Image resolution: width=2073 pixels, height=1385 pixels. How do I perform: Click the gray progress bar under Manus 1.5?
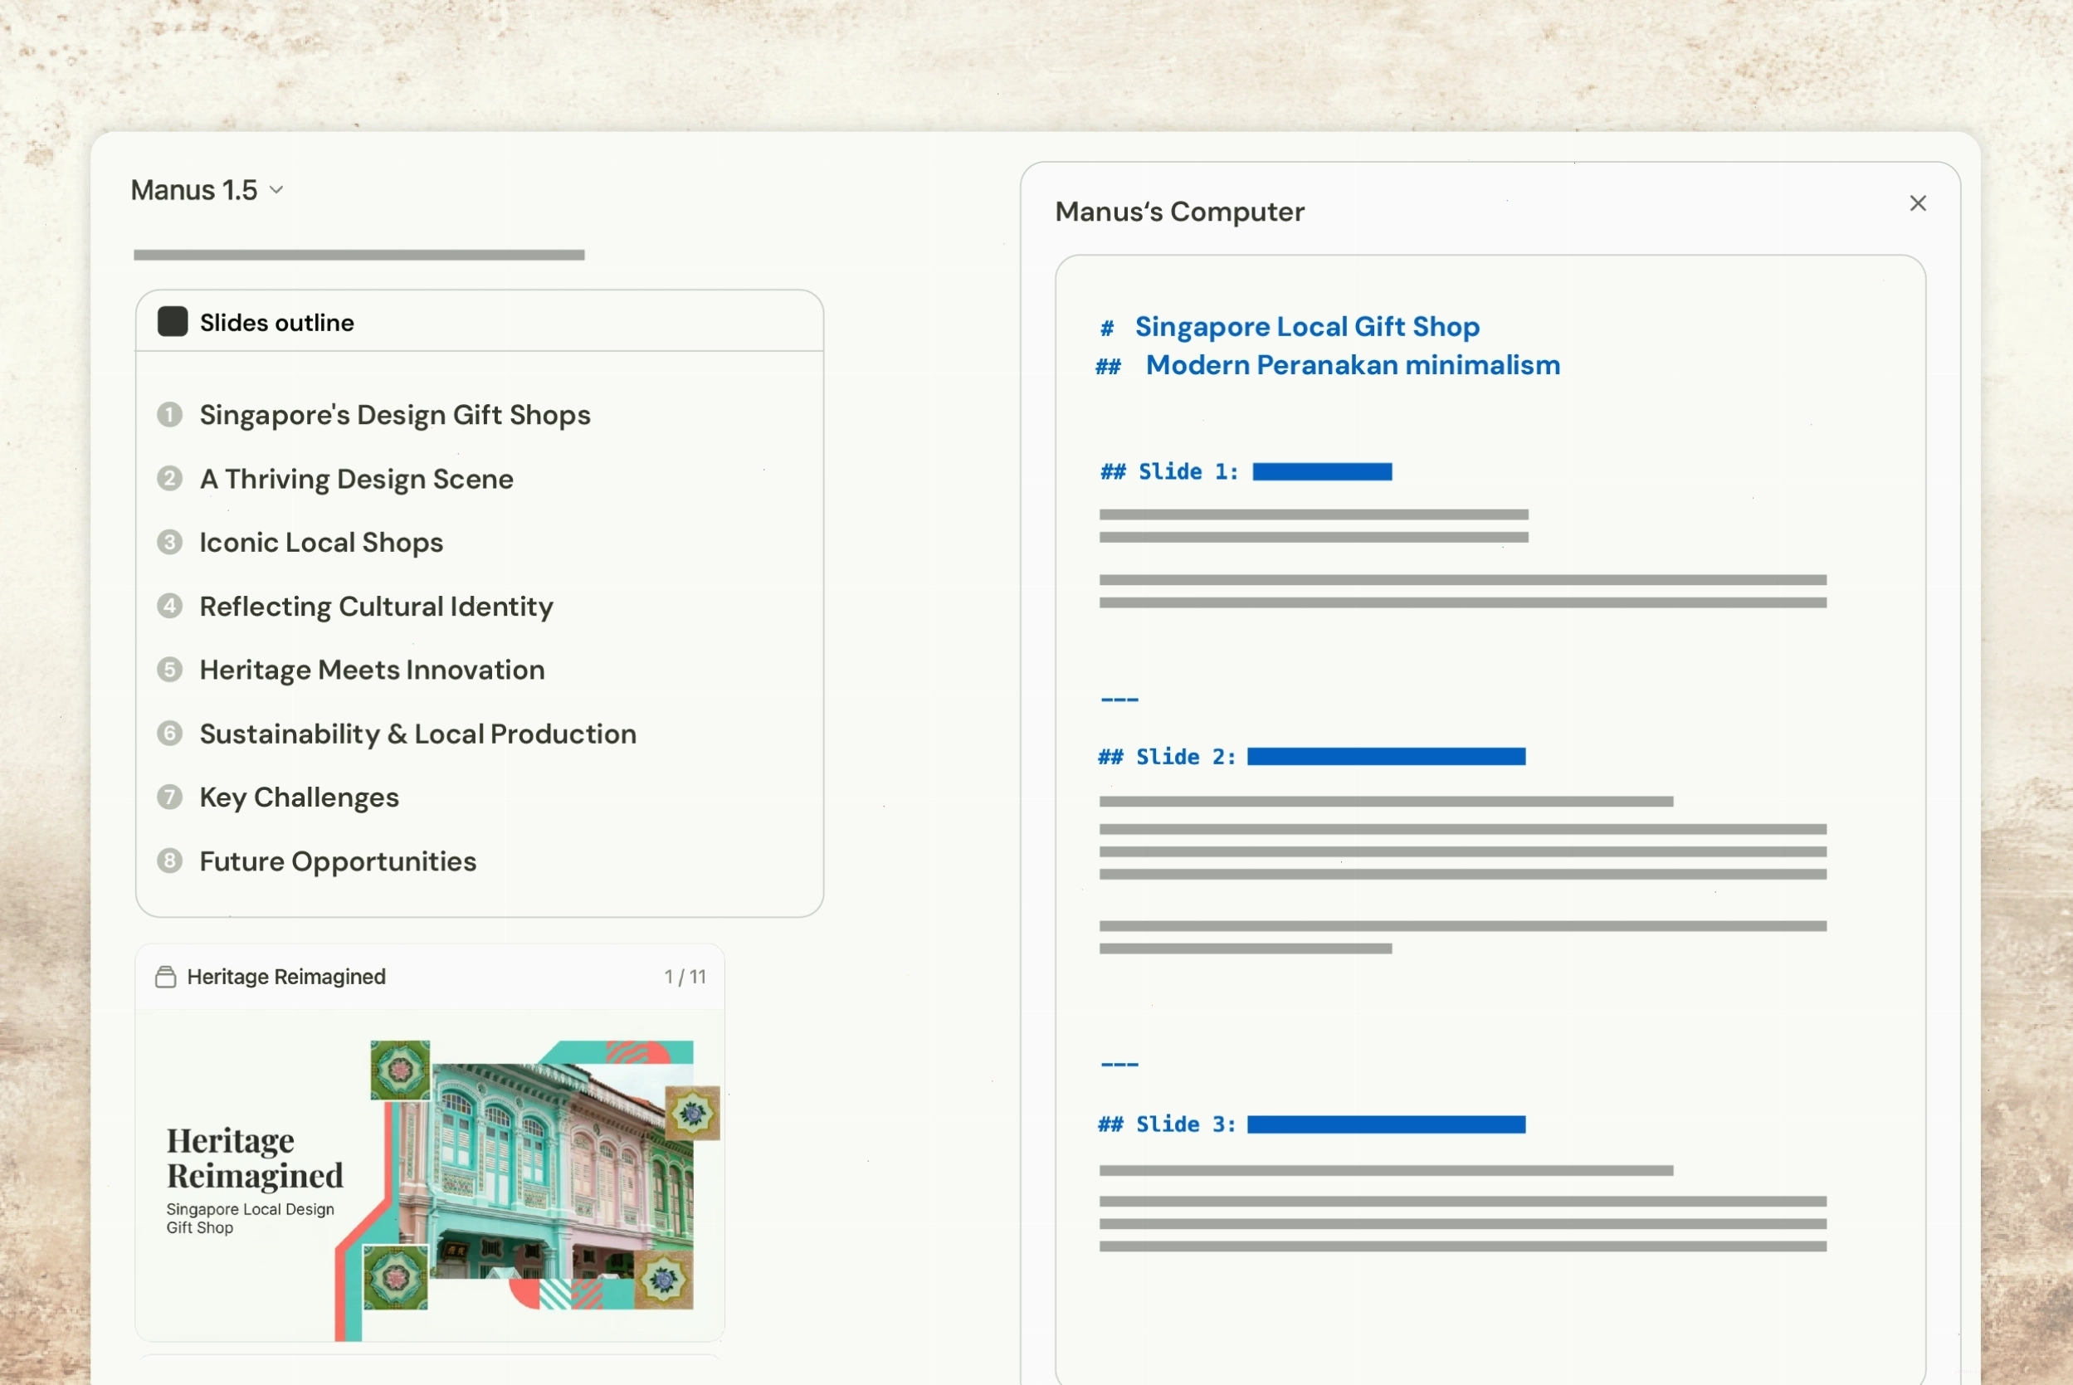359,256
